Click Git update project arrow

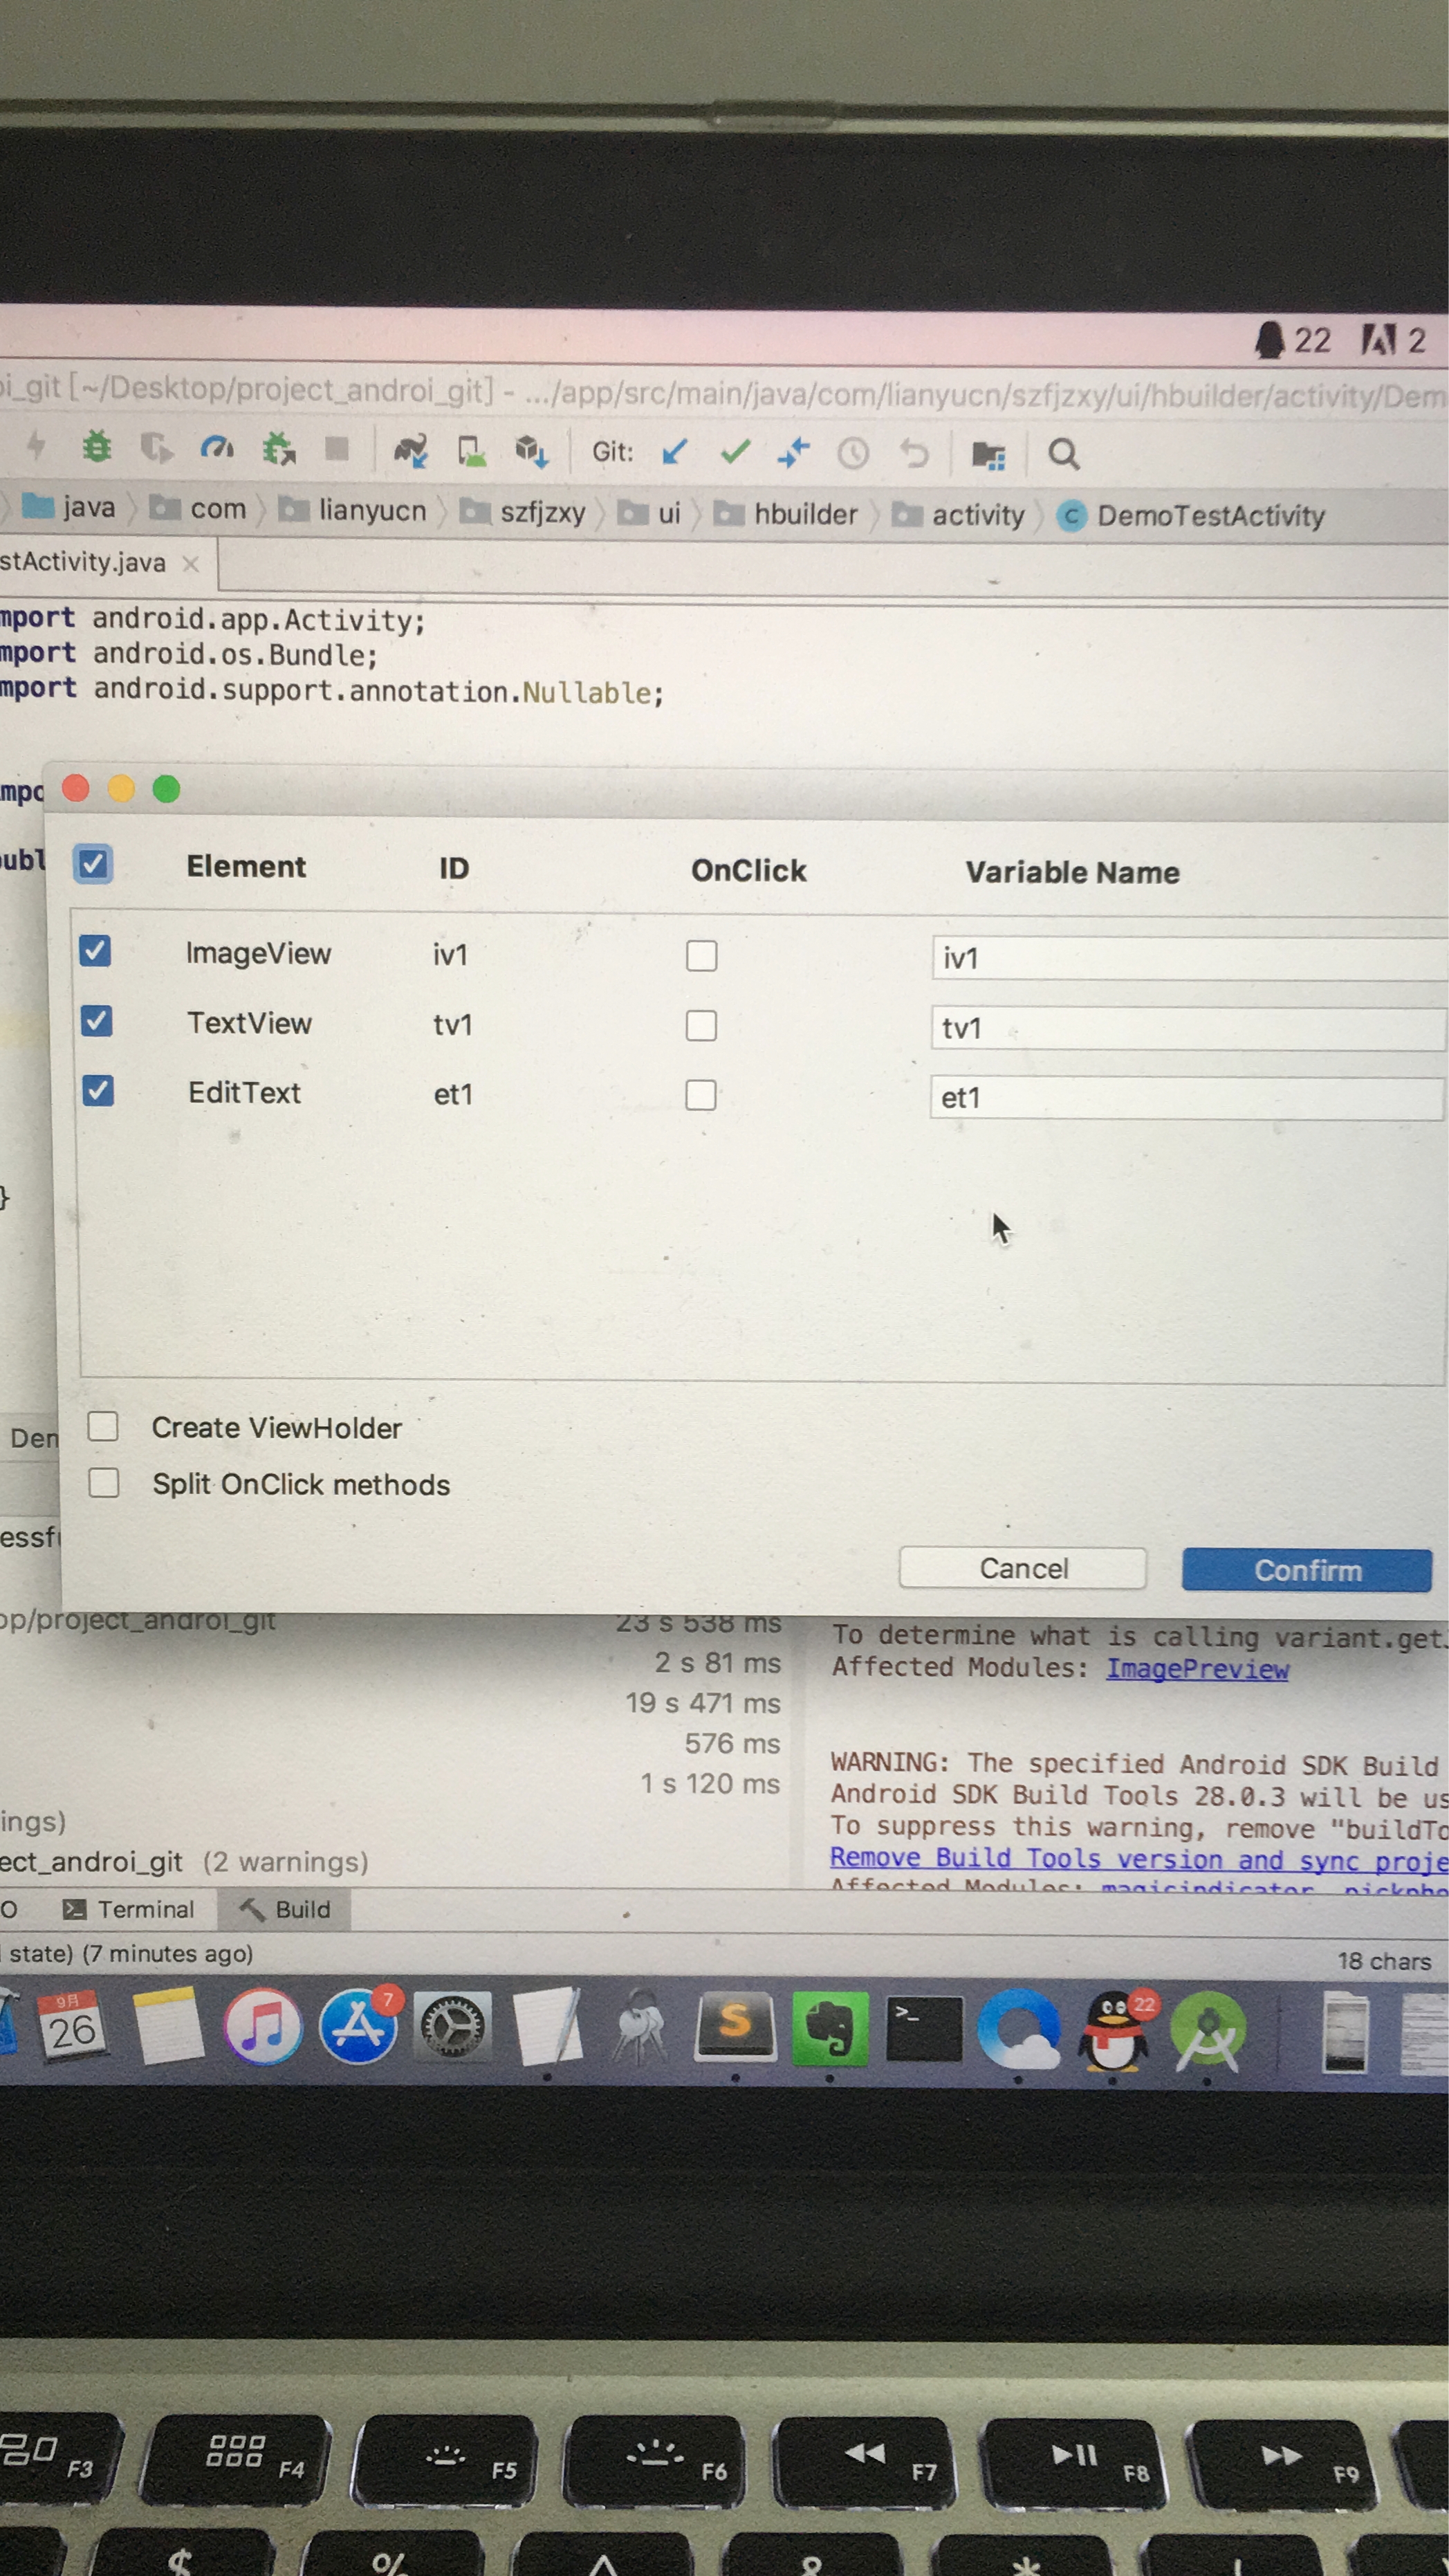tap(675, 453)
